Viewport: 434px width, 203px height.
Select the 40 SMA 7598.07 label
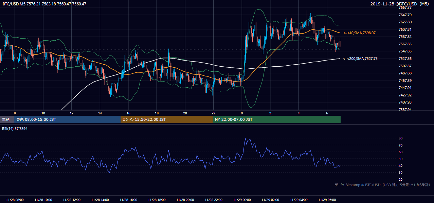(359, 33)
